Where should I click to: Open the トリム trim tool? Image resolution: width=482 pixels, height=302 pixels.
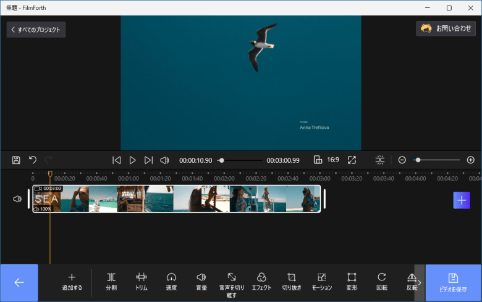pyautogui.click(x=142, y=282)
